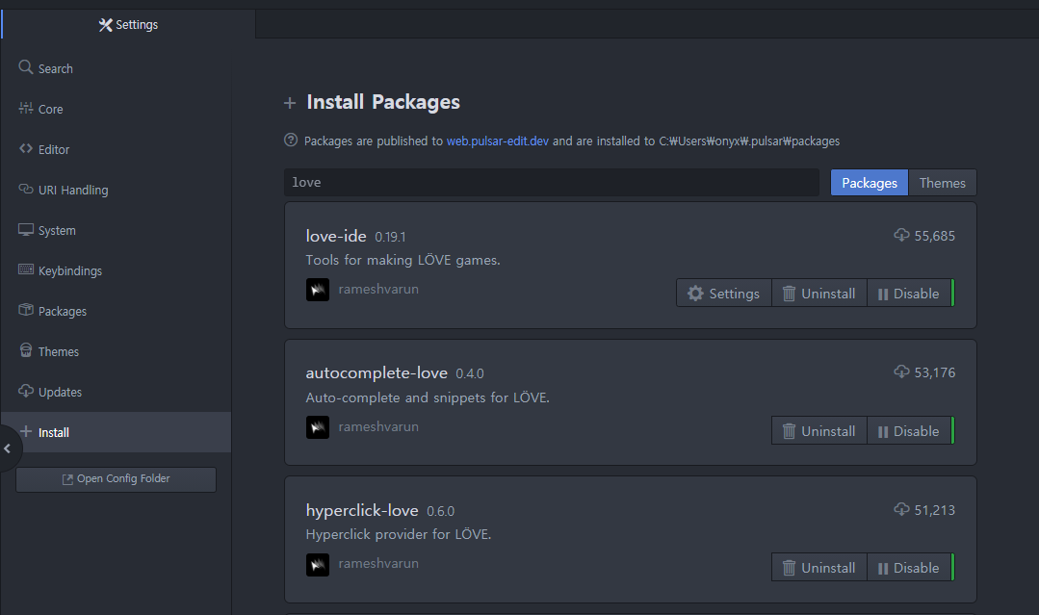Click plus icon beside Install Packages heading
The height and width of the screenshot is (615, 1039).
tap(290, 103)
